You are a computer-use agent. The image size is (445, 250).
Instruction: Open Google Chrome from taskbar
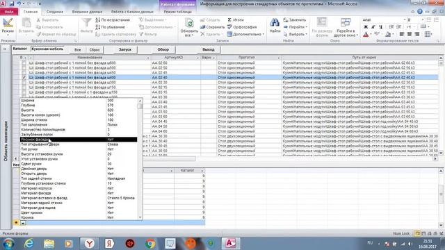pos(150,244)
